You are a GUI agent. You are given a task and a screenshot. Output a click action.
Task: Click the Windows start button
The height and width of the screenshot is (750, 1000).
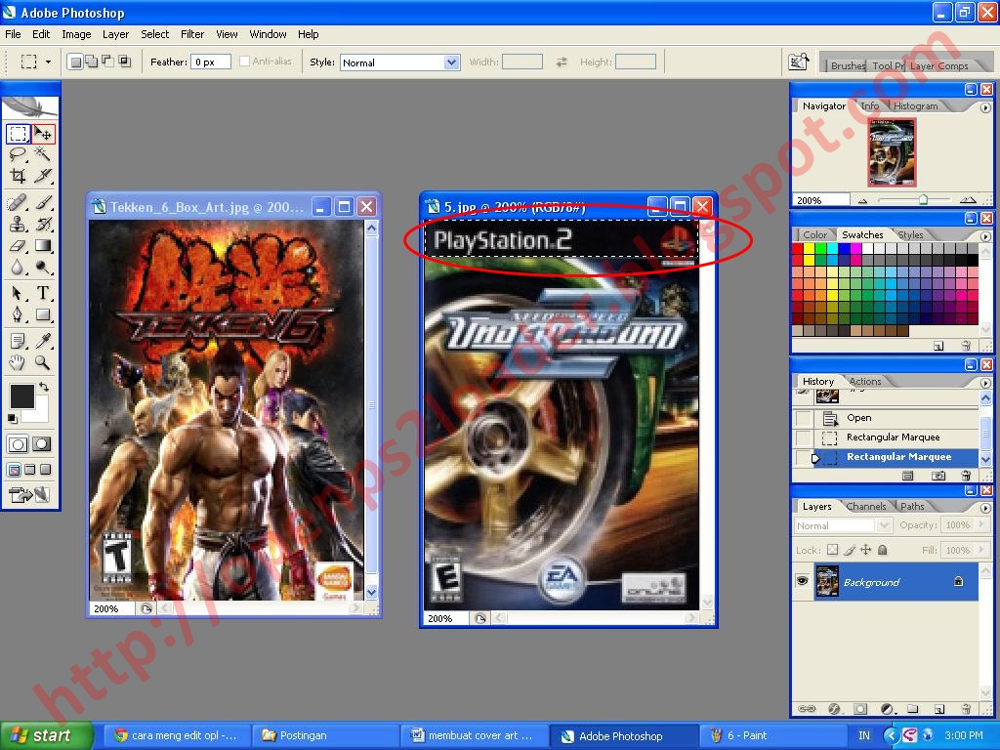tap(46, 735)
